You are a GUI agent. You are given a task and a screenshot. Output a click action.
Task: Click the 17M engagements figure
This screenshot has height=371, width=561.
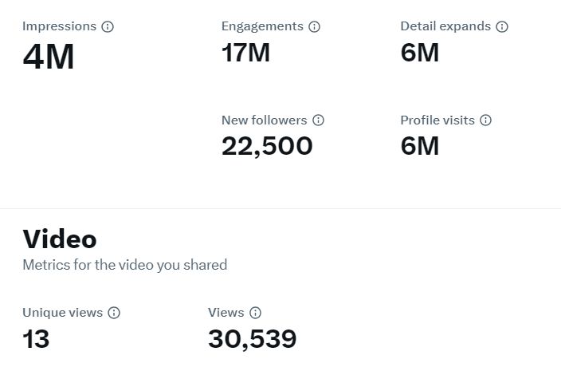coord(245,53)
